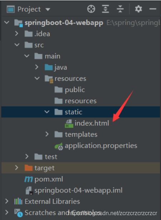161x220 pixels.
Task: Click the HTML file icon next to index.html
Action: [x=69, y=124]
